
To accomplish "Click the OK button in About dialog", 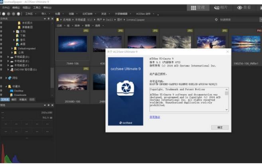I will click(x=220, y=127).
